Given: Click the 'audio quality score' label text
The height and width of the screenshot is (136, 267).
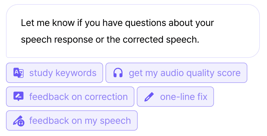Looking at the screenshot, I should coord(201,73).
